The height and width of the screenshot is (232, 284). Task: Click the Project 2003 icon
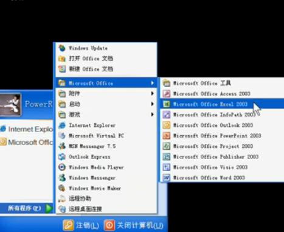167,146
